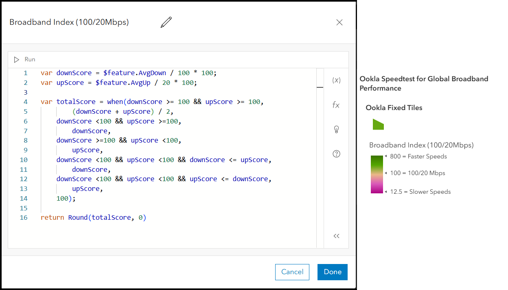Show suggestions lightbulb panel
This screenshot has height=290, width=508.
coord(336,130)
